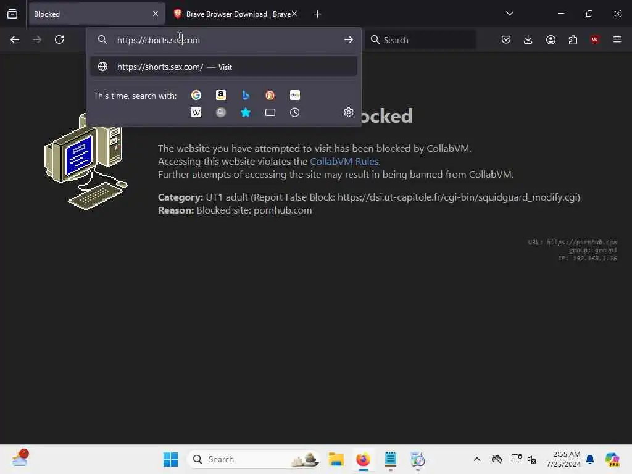Open search settings gear icon

point(349,112)
